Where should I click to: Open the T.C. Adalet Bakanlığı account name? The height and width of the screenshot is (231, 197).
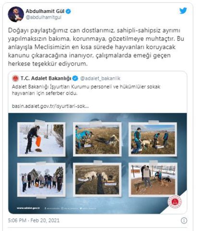point(46,78)
